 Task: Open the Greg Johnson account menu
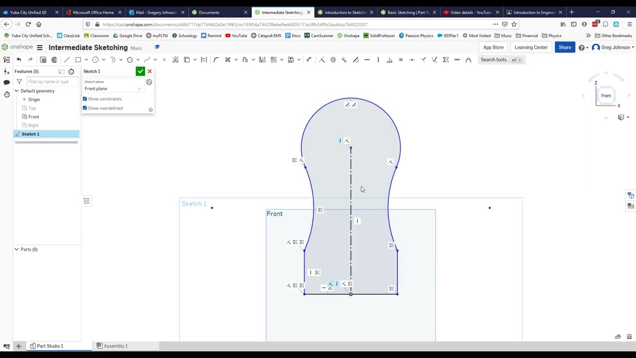(x=614, y=47)
